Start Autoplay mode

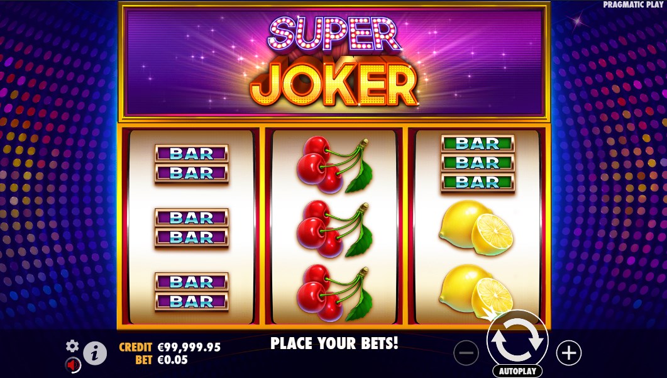point(517,370)
